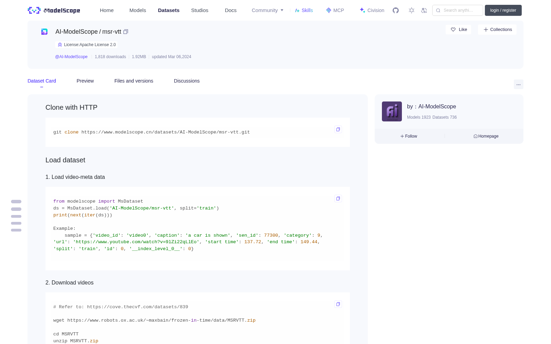Click the git clone URL text
This screenshot has height=344, width=551.
166,132
